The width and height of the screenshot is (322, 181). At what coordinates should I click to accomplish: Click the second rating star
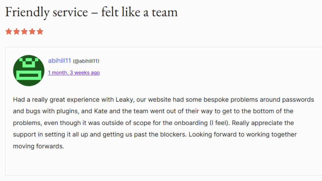point(16,32)
